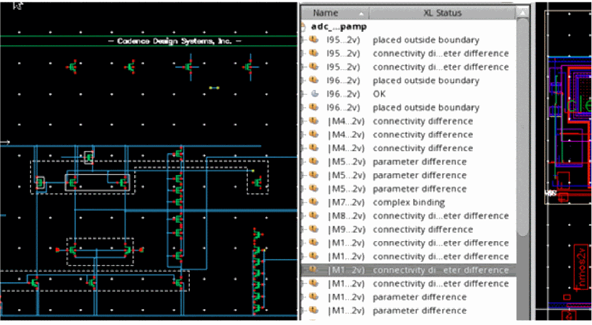
Task: Select the leftmost transistor symbol in the top schematic row
Action: 72,67
